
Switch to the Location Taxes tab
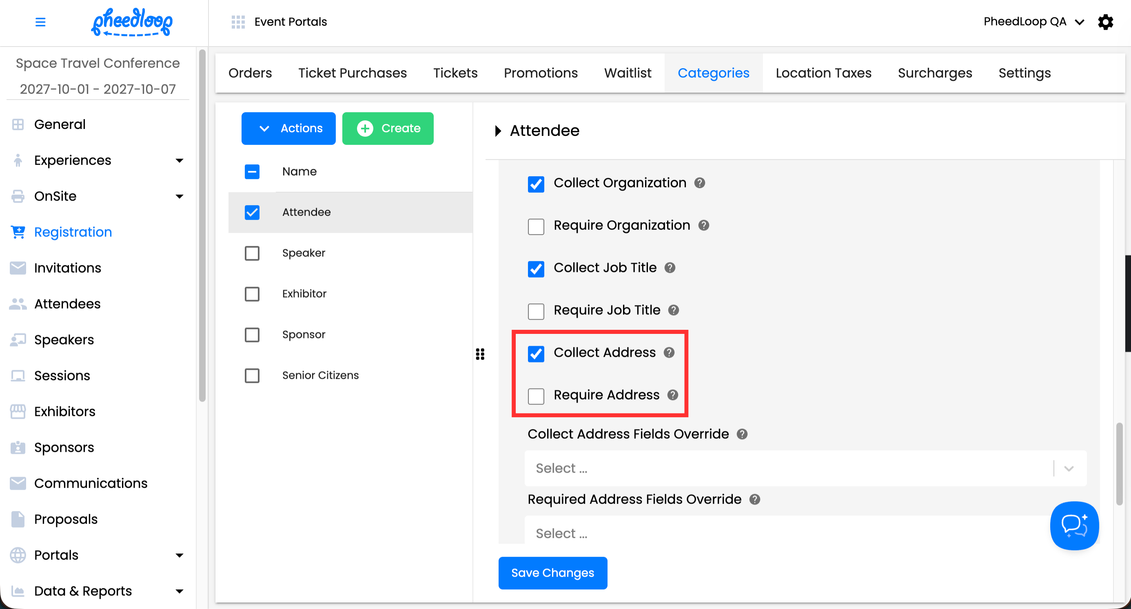point(823,73)
